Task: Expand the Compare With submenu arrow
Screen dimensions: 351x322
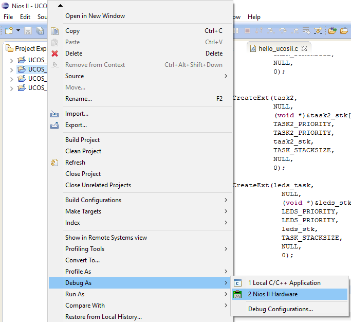Action: point(226,306)
